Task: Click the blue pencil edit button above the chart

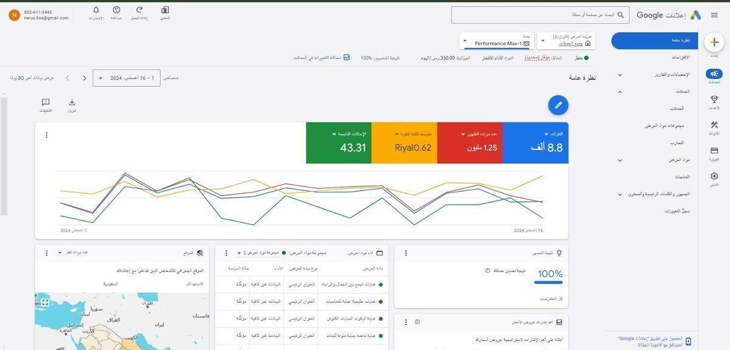Action: tap(558, 105)
